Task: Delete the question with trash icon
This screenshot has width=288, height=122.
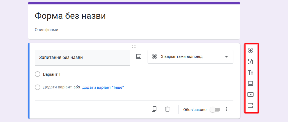Action: click(x=167, y=109)
